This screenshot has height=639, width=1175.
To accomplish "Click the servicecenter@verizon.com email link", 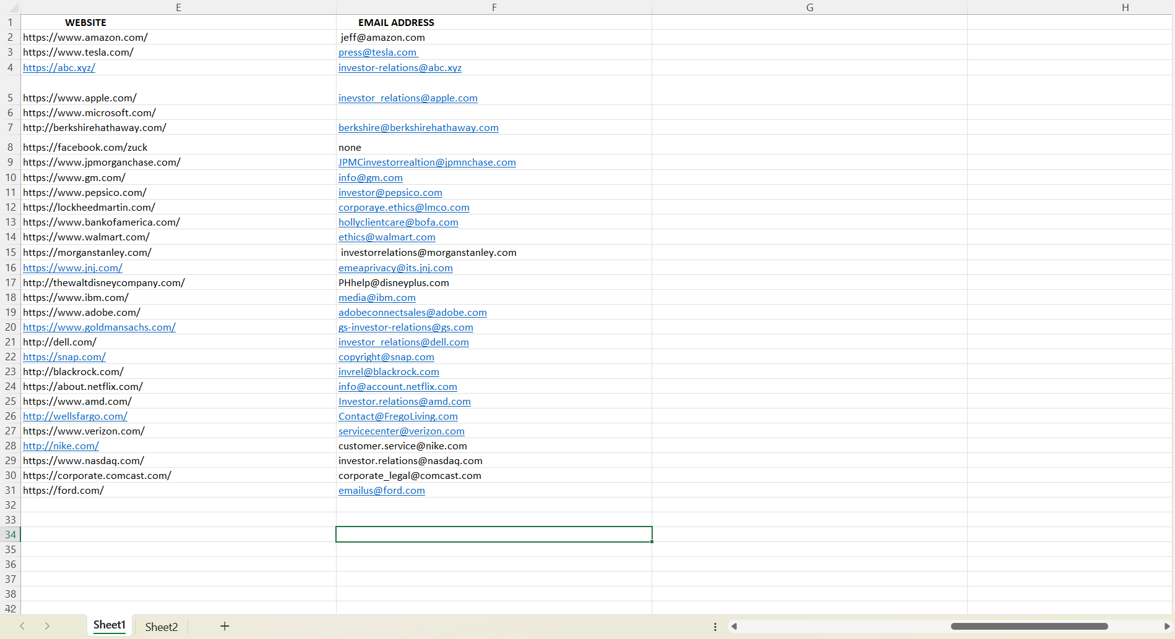I will click(401, 431).
